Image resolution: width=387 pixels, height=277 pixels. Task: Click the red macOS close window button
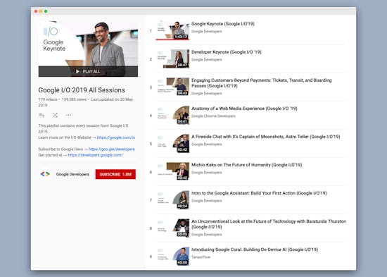(x=36, y=11)
